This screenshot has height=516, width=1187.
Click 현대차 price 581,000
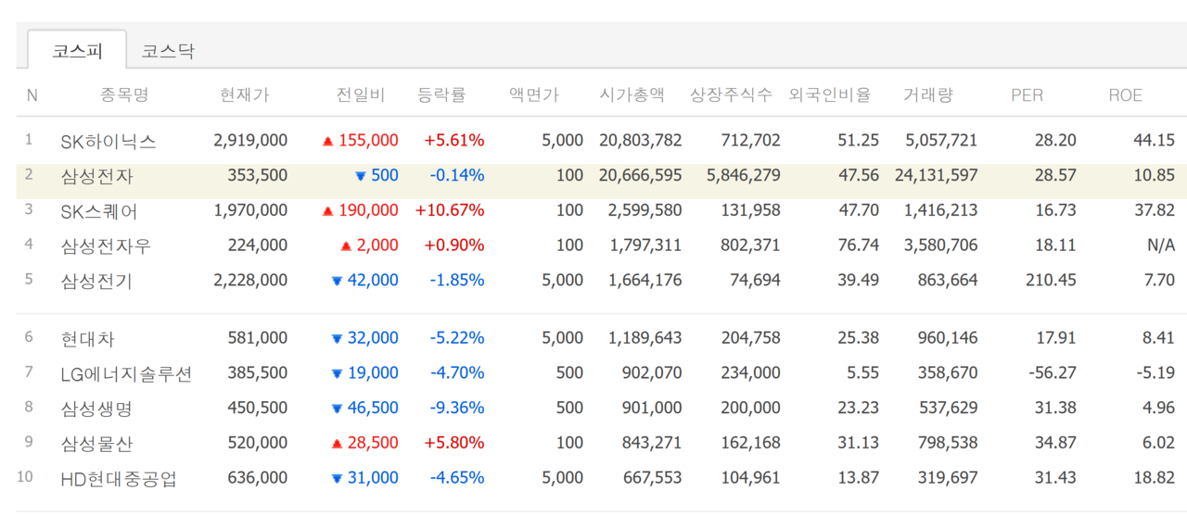(258, 339)
